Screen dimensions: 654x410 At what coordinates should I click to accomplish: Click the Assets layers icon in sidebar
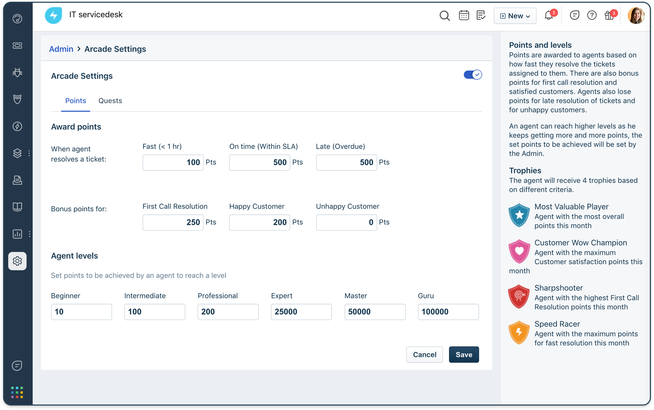[x=17, y=153]
